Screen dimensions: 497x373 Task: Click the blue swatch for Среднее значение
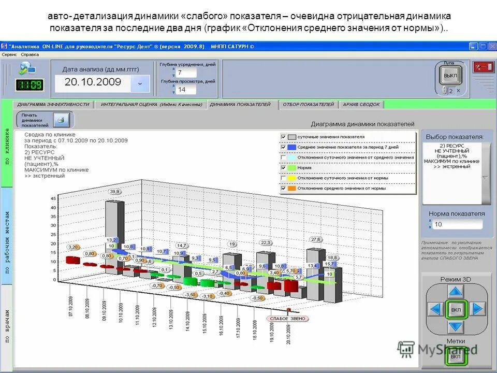coord(292,147)
